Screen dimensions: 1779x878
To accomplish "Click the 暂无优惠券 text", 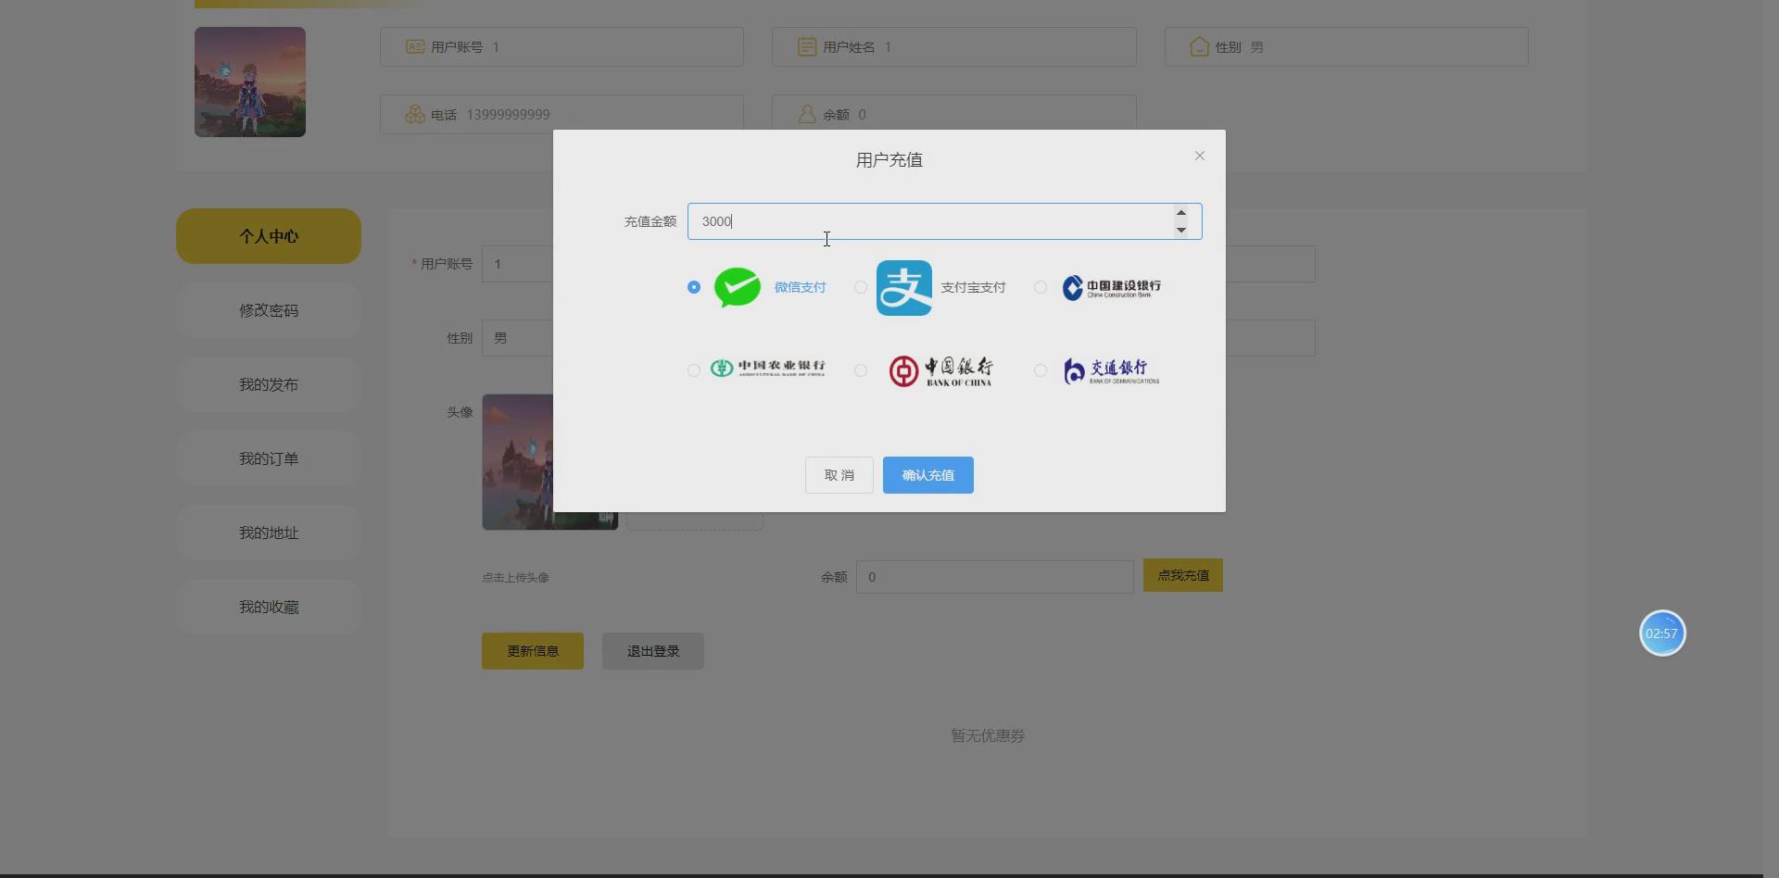I will [988, 735].
